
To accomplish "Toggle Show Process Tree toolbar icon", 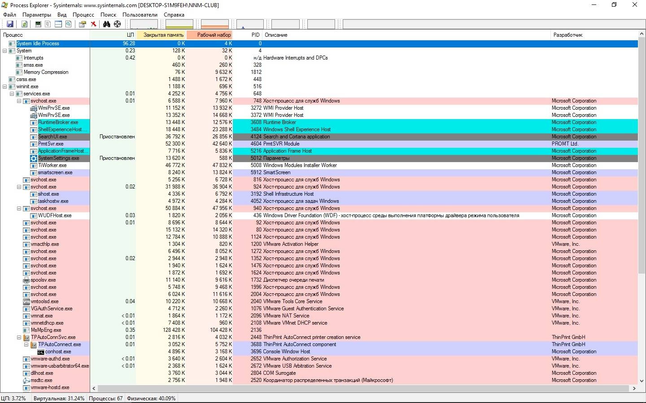I will coord(48,24).
